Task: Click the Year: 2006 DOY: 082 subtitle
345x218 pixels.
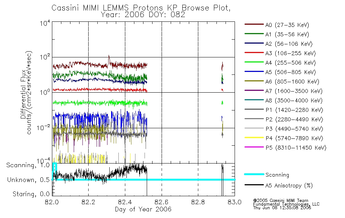Action: [x=143, y=15]
